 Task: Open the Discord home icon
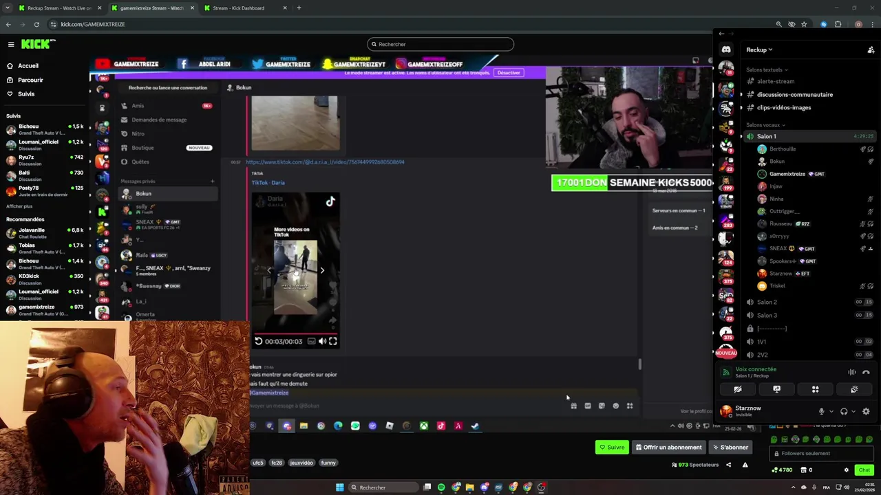pos(726,49)
